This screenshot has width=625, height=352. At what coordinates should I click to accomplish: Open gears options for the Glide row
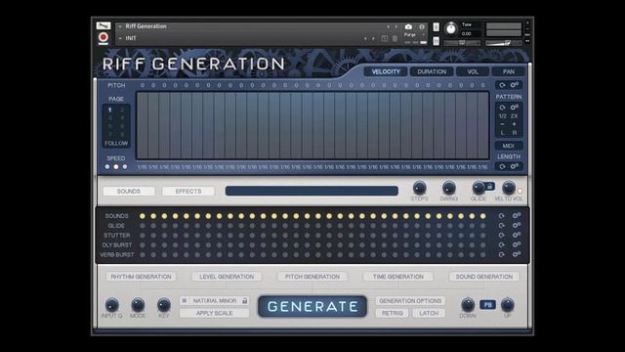(x=517, y=225)
